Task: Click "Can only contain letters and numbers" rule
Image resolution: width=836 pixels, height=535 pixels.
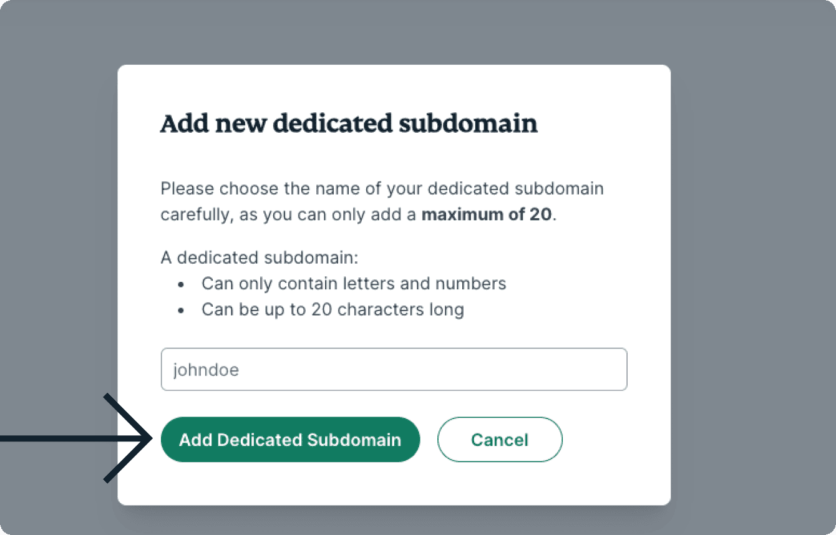Action: pyautogui.click(x=353, y=284)
